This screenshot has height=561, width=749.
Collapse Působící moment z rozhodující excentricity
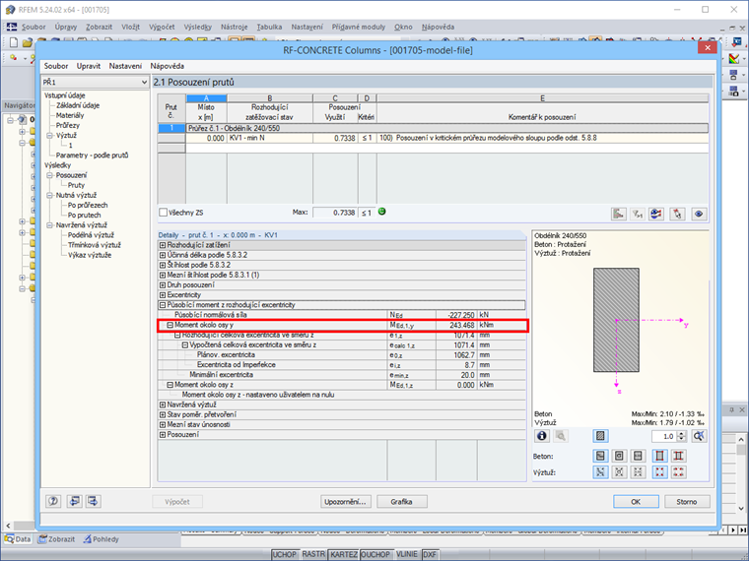(x=163, y=305)
